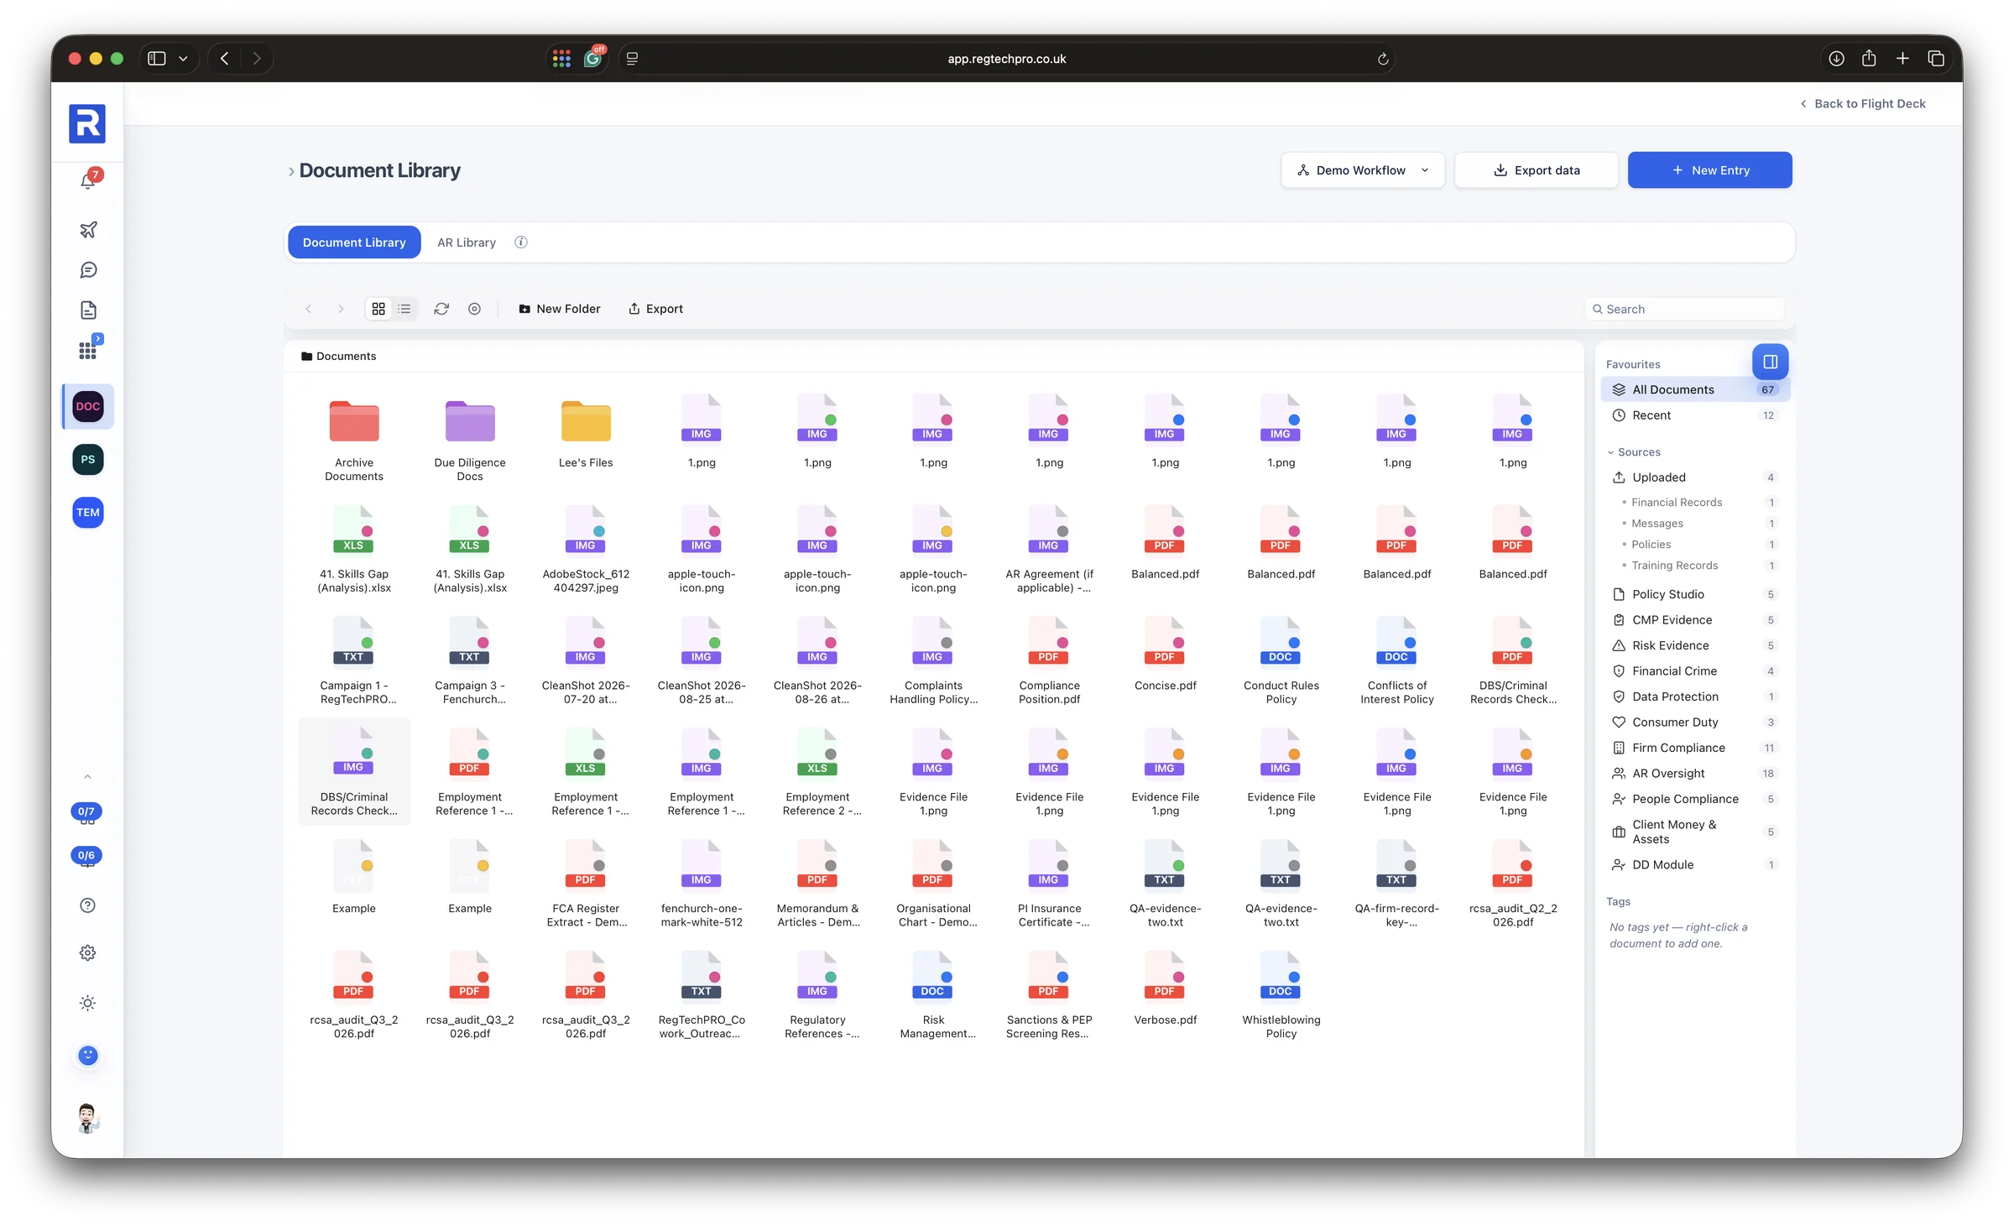Switch to the AR Library tab
Viewport: 2014px width, 1226px height.
[467, 242]
